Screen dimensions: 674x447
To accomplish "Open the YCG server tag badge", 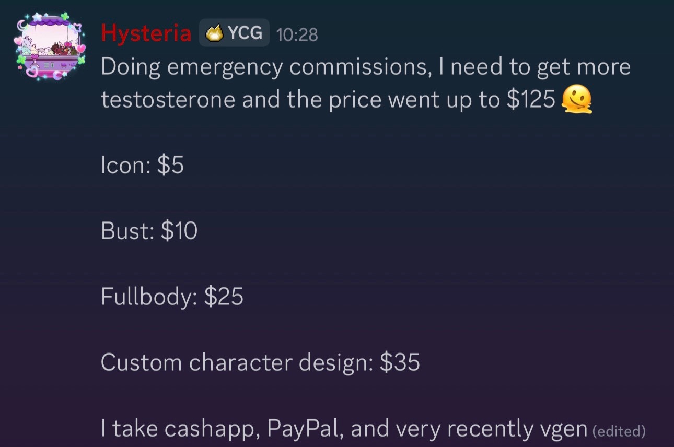I will [234, 33].
